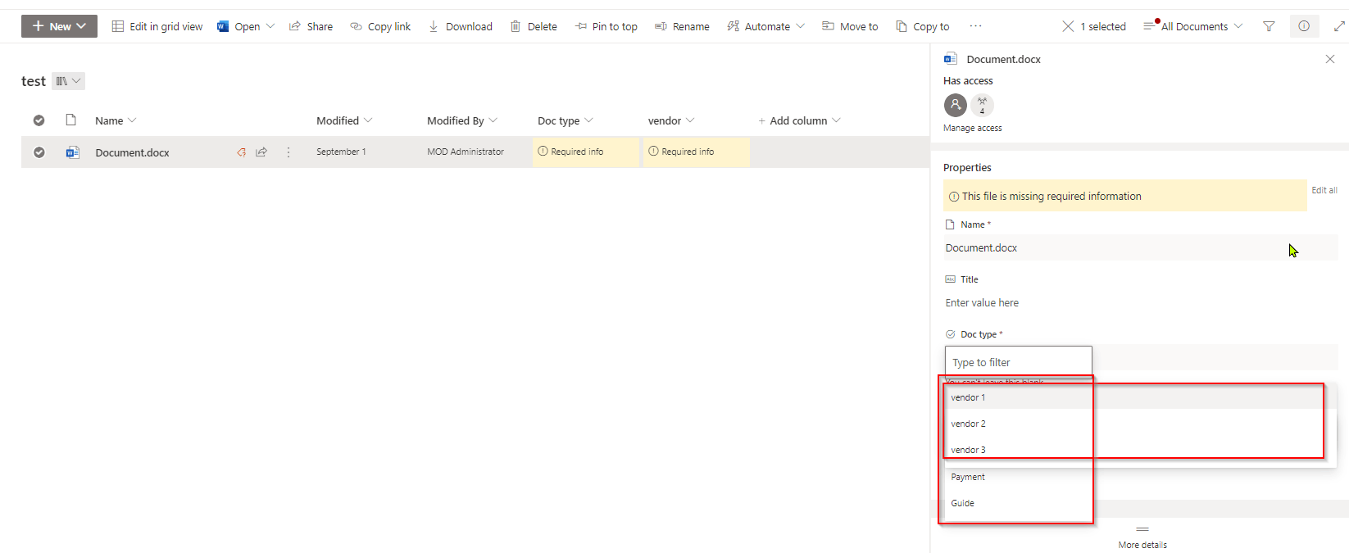This screenshot has width=1349, height=553.
Task: Rename the selected document
Action: click(682, 26)
